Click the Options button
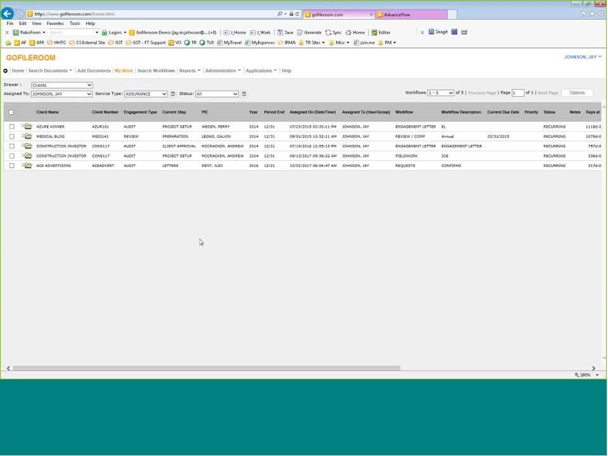This screenshot has height=456, width=608. (577, 93)
